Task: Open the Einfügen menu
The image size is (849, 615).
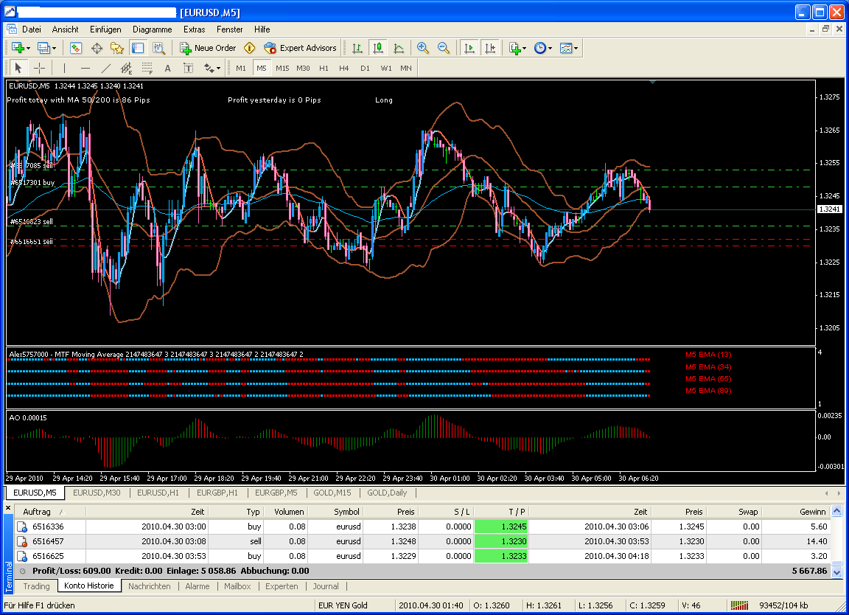Action: pyautogui.click(x=105, y=29)
